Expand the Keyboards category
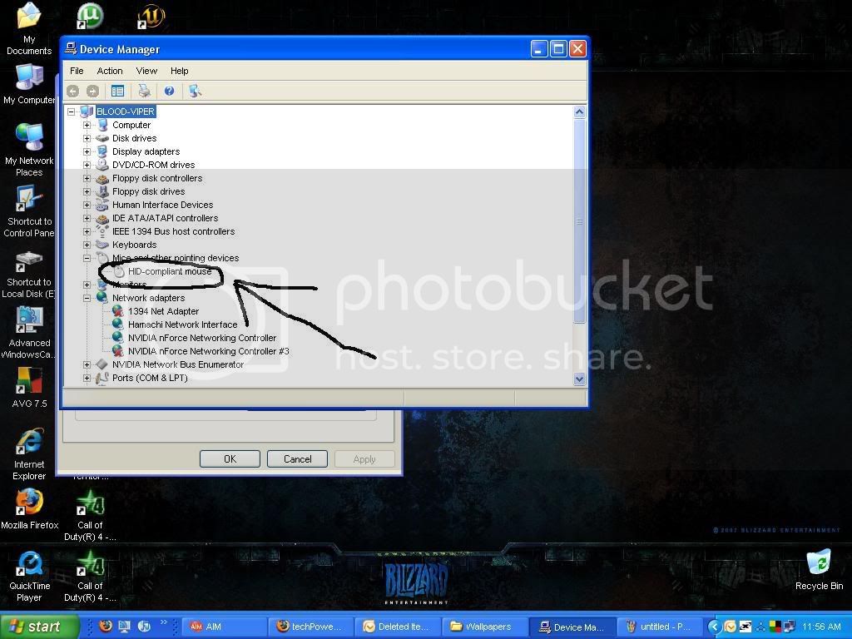Screen dimensions: 852x639 87,245
